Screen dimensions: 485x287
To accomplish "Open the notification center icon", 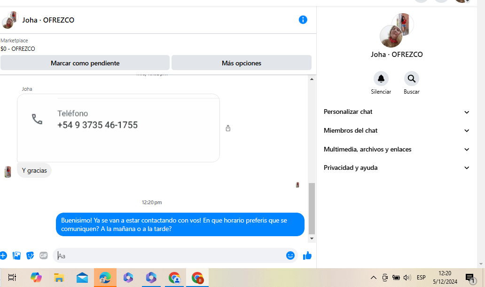I will click(470, 279).
